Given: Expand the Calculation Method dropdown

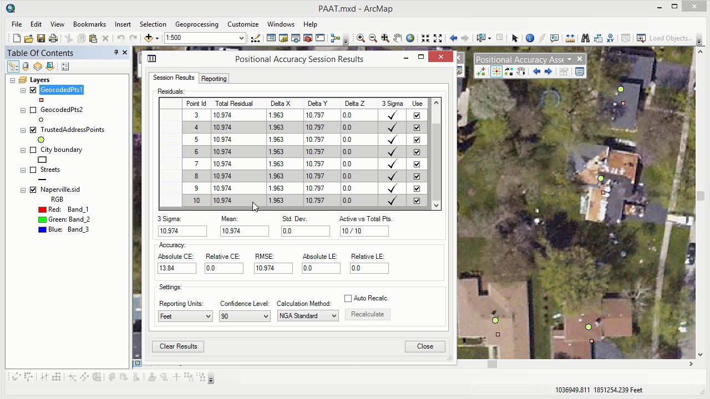Looking at the screenshot, I should click(308, 316).
